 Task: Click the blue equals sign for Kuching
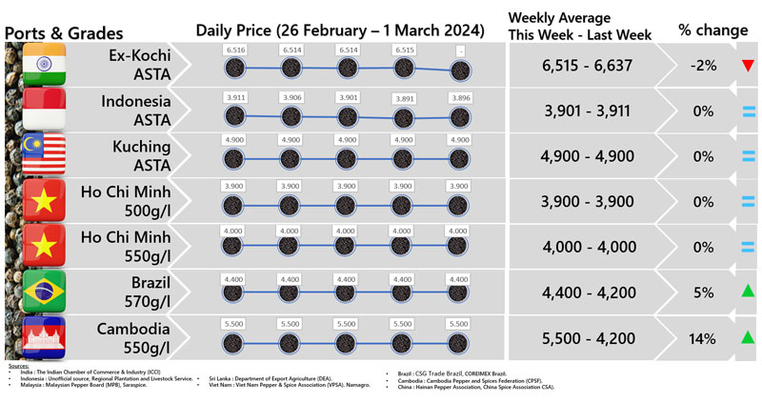click(x=748, y=156)
